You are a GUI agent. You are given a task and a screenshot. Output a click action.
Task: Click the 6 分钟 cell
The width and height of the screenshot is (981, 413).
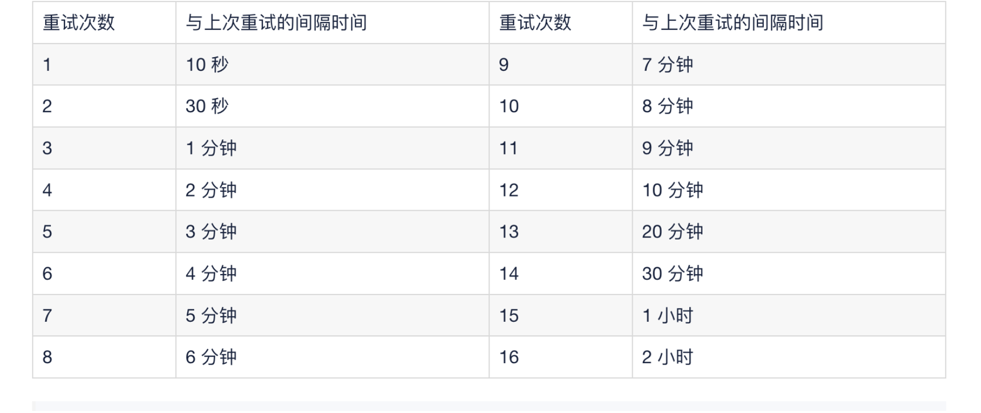(211, 357)
